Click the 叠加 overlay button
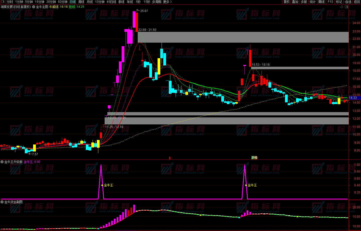Viewport: 361px width, 231px height. point(295,2)
